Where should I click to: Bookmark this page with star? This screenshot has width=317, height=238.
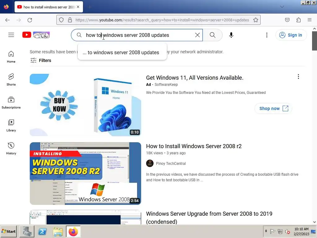click(x=255, y=20)
